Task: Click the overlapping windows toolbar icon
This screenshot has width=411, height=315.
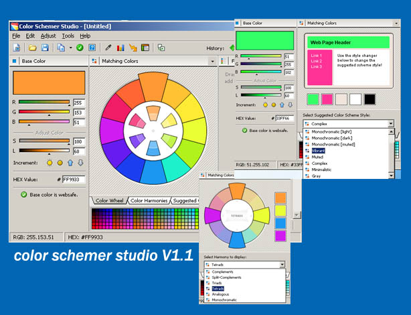Action: coord(161,48)
